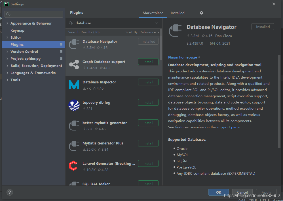Click Search Results (38) label
Viewport: 283px width, 201px height.
pos(84,32)
